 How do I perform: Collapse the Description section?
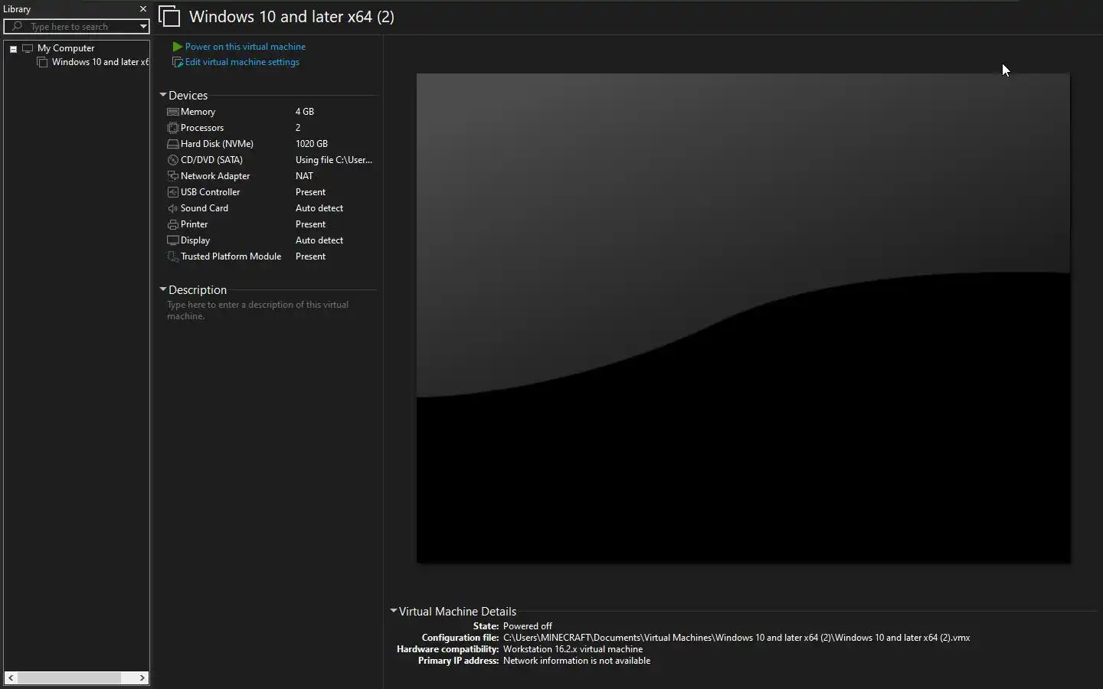(163, 289)
